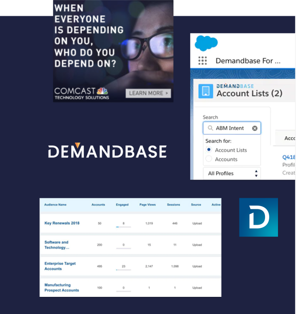
Task: Sort by Sessions column header
Action: click(173, 205)
